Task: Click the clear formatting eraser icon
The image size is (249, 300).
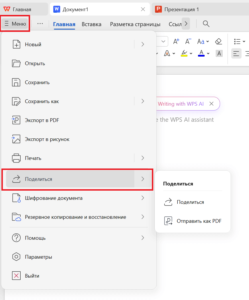Action: click(x=218, y=41)
